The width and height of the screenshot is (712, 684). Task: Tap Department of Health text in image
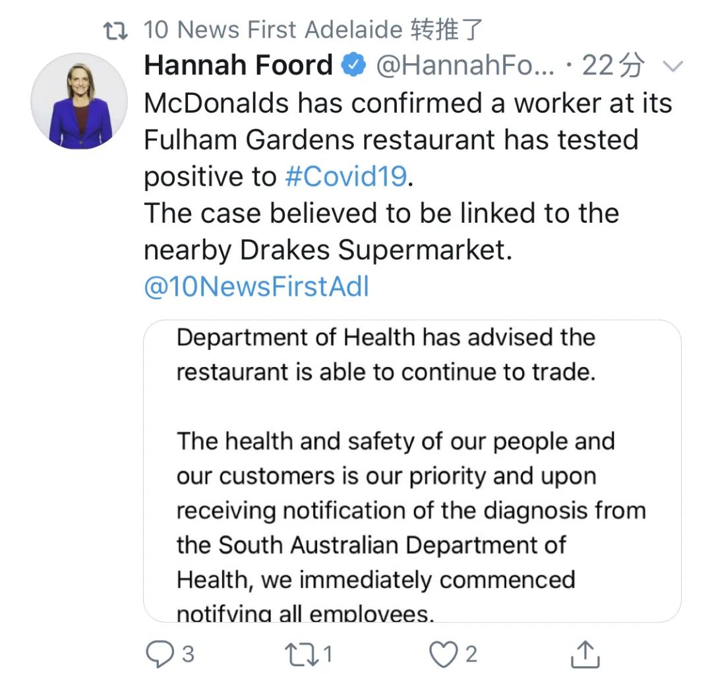(297, 337)
